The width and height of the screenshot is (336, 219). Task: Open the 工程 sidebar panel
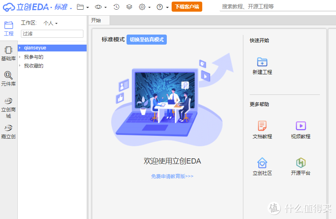click(8, 29)
